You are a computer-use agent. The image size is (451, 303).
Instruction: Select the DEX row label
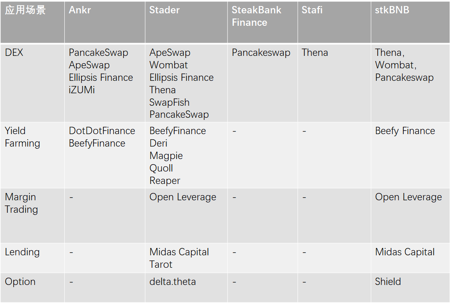(14, 53)
